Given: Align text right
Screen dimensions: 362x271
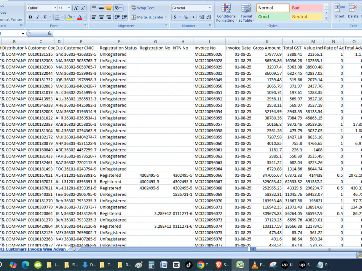Looking at the screenshot, I should [108, 17].
